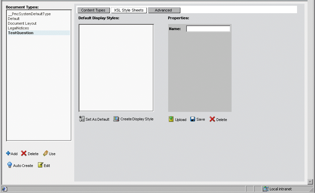The width and height of the screenshot is (315, 193).
Task: Open the Advanced tab
Action: (163, 10)
